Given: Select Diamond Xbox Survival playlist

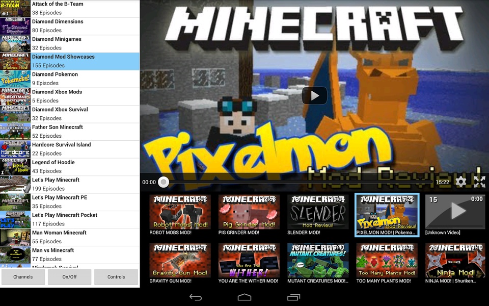Looking at the screenshot, I should pos(70,114).
